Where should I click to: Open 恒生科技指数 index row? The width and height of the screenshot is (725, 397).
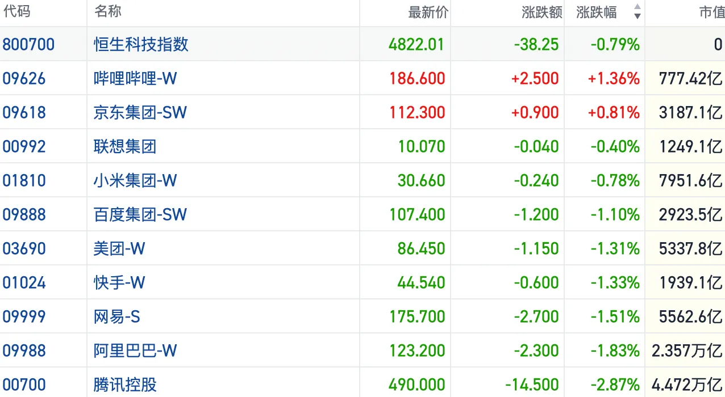click(x=141, y=44)
